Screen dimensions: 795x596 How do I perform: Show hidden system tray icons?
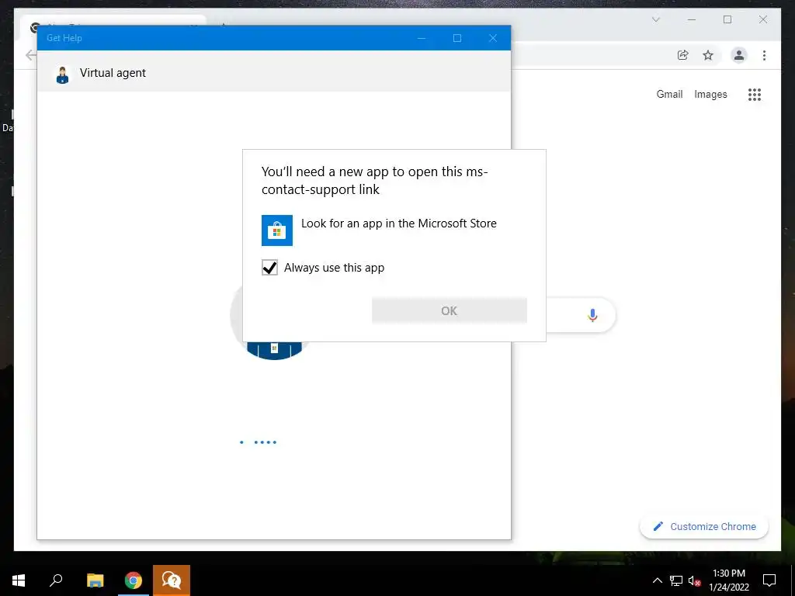(657, 580)
